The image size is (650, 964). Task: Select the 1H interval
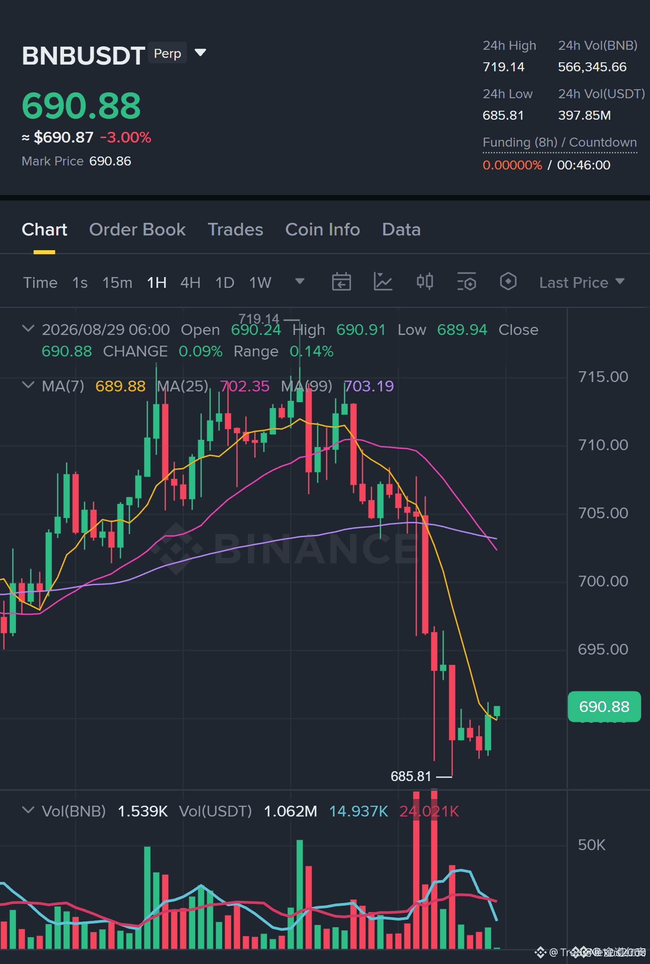157,282
